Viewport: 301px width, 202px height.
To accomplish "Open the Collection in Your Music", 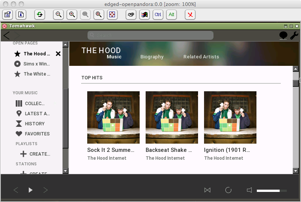I will pos(34,104).
